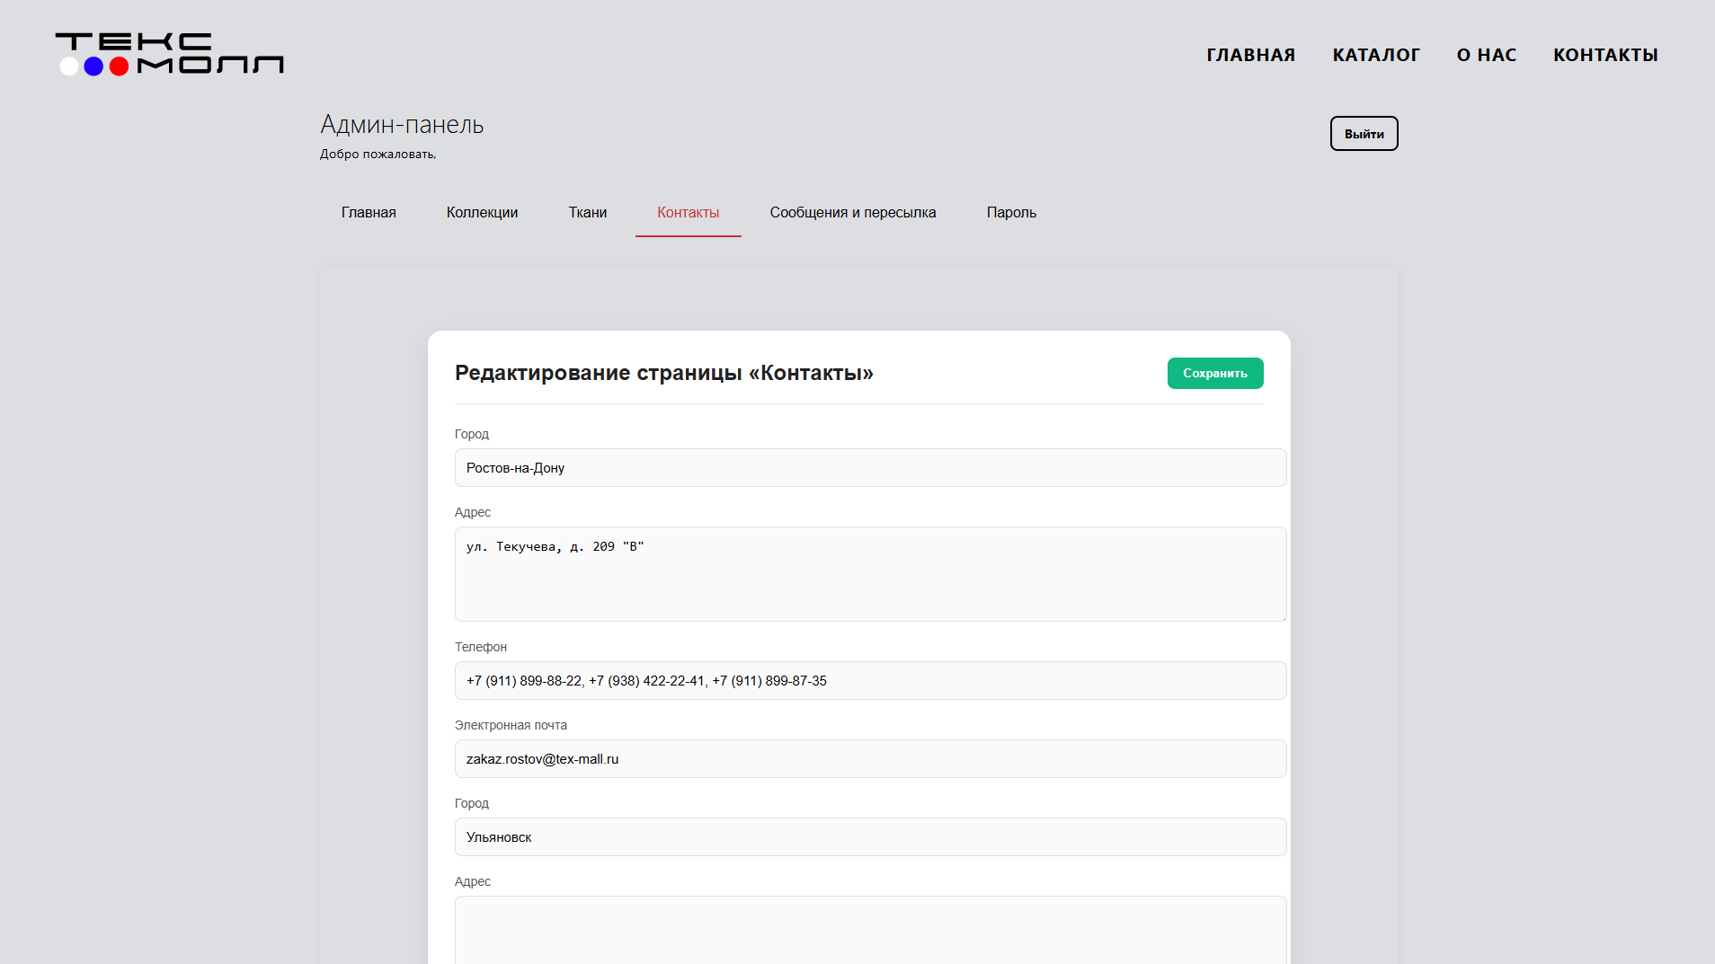Open the Сообщения и пересылка tab
The height and width of the screenshot is (964, 1715).
[852, 213]
